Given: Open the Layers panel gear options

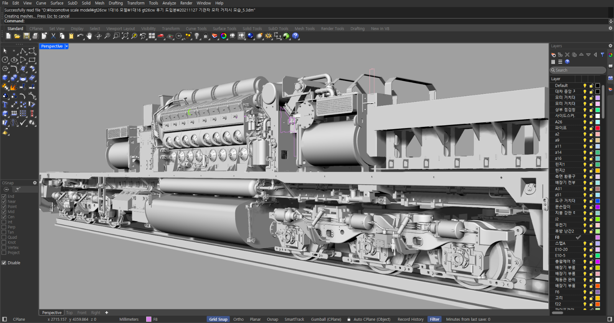Looking at the screenshot, I should 610,46.
